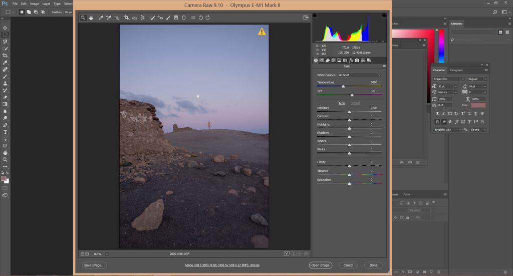Screen dimensions: 513x276
Task: Zoom in with the plus button
Action: (87, 254)
